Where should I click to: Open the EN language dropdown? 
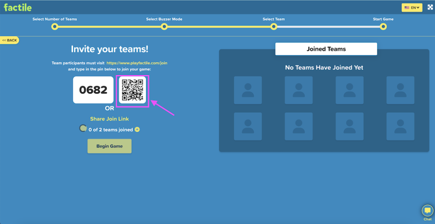pos(412,8)
